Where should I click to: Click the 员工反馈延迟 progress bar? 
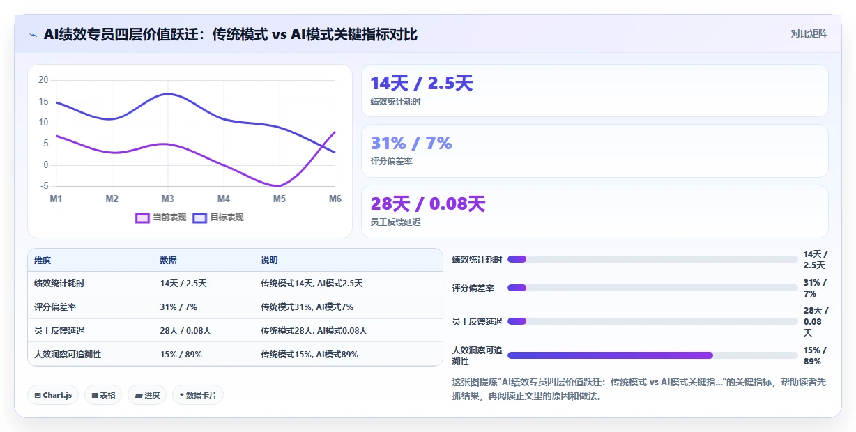click(652, 321)
